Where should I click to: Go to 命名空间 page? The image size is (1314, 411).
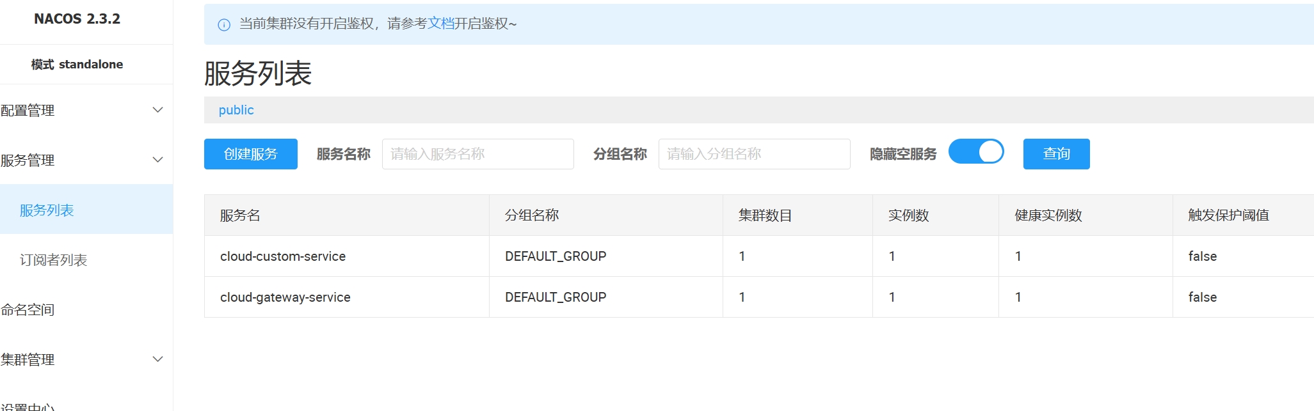pos(28,310)
